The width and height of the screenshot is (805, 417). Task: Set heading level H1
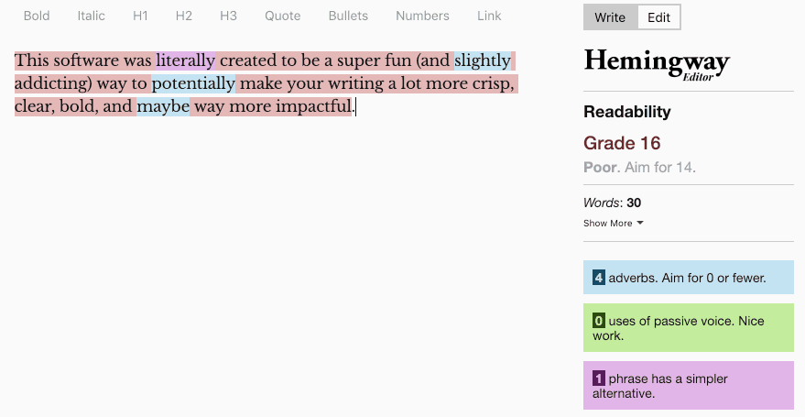(x=140, y=16)
